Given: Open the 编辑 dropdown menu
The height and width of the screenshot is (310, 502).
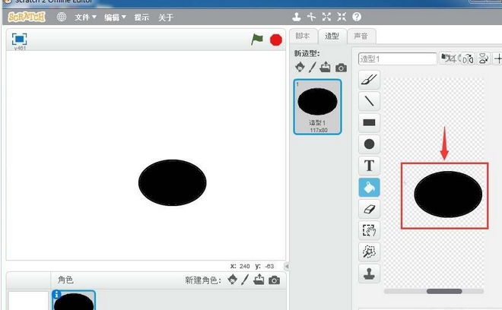Looking at the screenshot, I should [x=115, y=17].
